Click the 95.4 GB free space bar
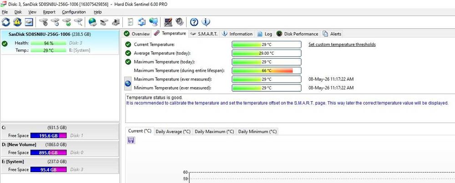Image resolution: width=455 pixels, height=183 pixels. tap(49, 170)
